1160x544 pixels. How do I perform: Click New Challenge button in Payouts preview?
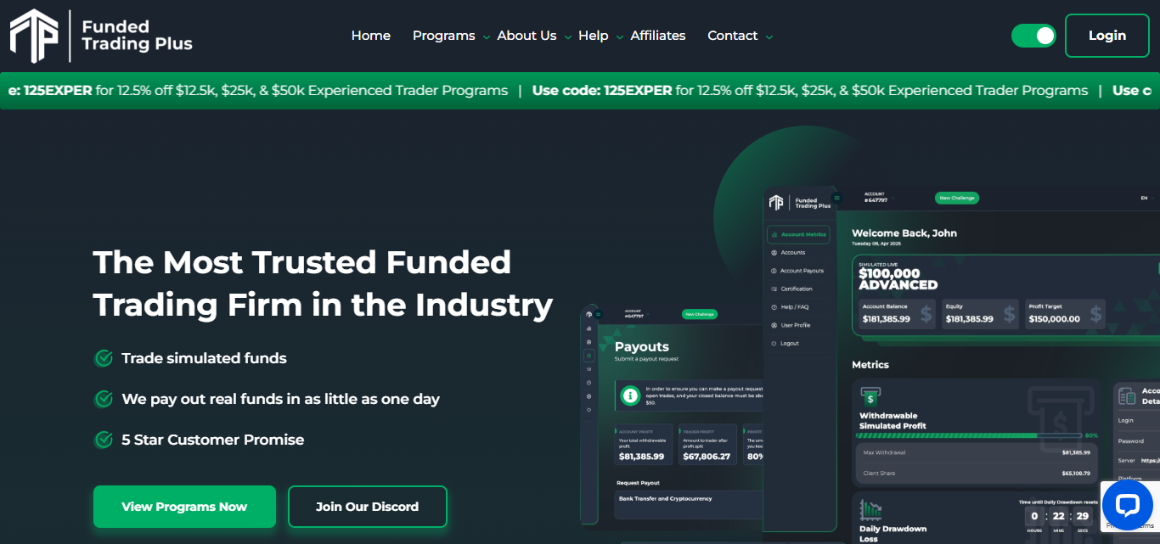(700, 314)
